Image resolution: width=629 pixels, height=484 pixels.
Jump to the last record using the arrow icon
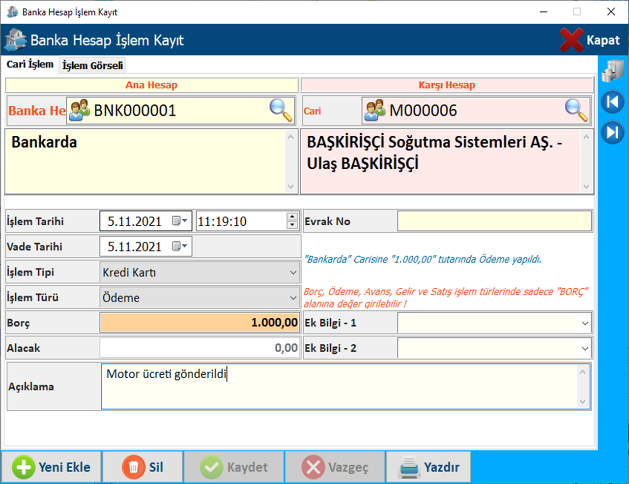point(612,132)
